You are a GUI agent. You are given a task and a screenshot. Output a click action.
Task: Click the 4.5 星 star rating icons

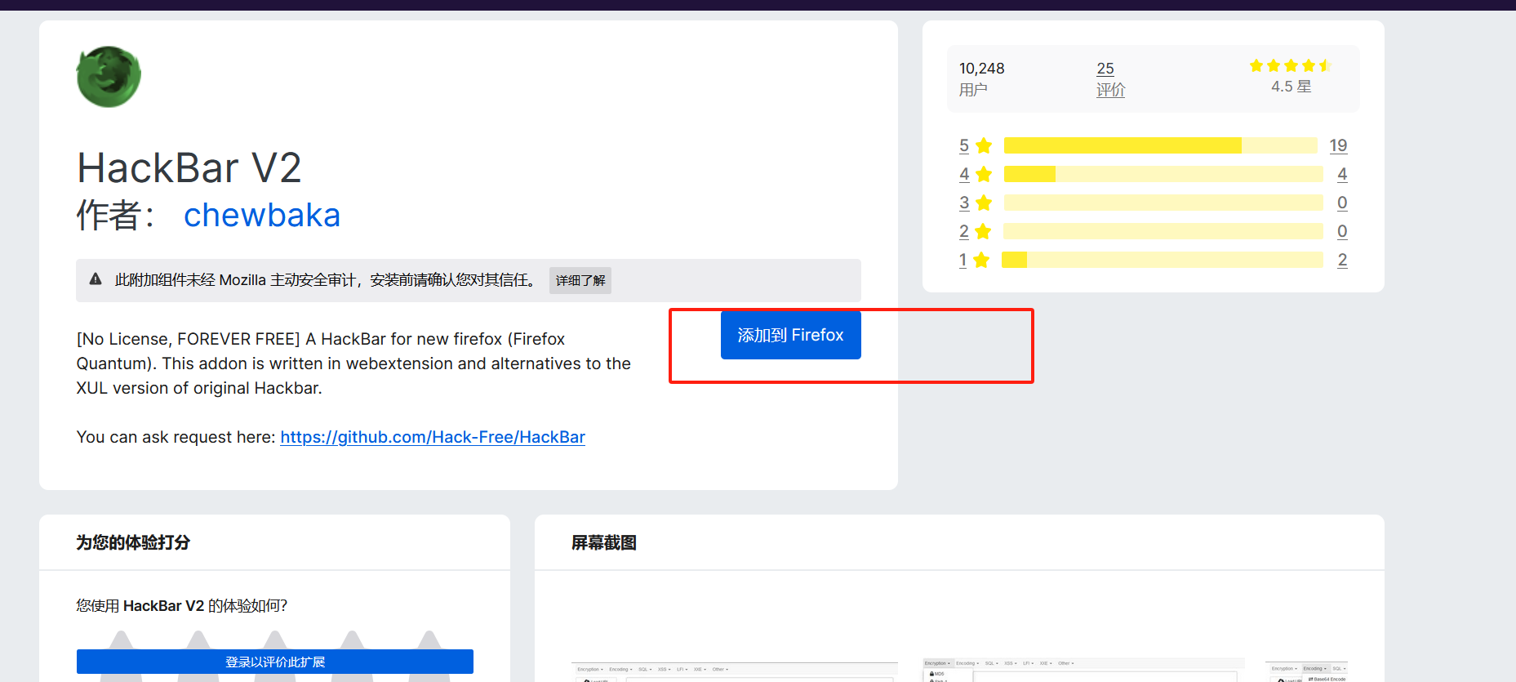pyautogui.click(x=1291, y=65)
